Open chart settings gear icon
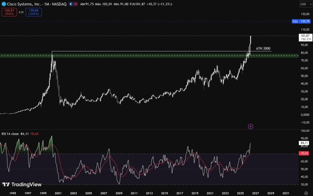This screenshot has height=196, width=313. tap(306, 193)
